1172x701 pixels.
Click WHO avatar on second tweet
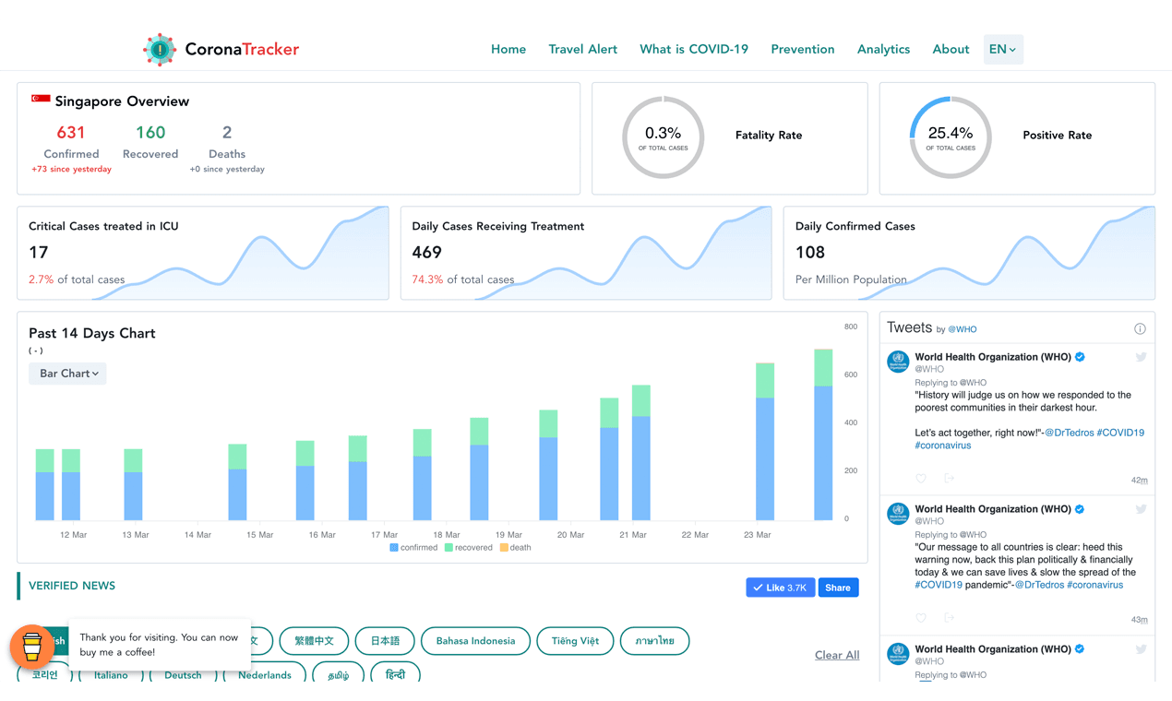coord(898,514)
